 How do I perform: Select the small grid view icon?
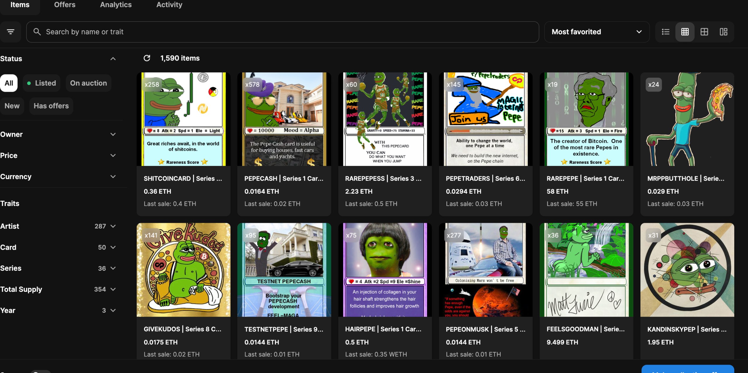685,32
